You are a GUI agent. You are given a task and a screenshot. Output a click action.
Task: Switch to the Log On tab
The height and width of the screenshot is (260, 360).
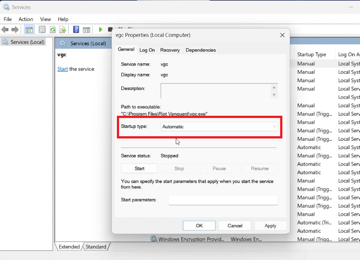click(x=147, y=50)
